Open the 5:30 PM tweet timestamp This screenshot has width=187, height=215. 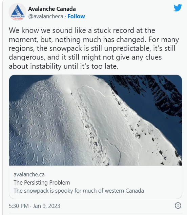[x=19, y=206]
